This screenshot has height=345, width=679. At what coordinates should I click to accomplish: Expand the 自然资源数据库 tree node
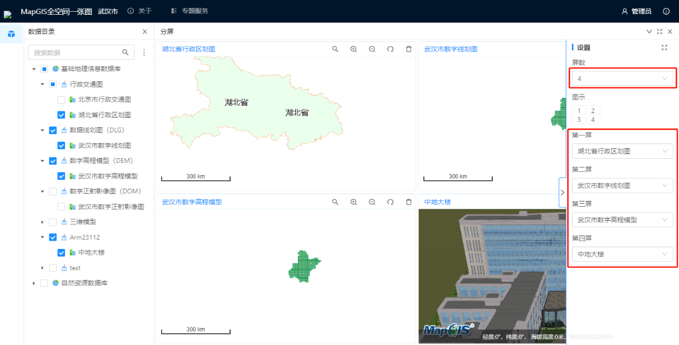[x=34, y=283]
